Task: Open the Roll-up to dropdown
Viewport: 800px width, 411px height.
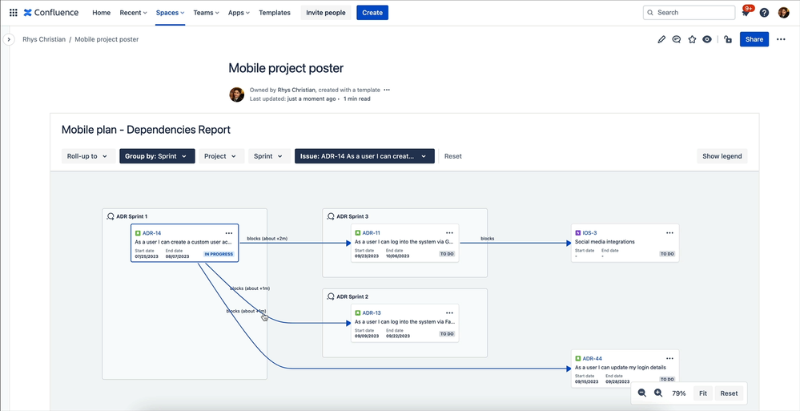Action: click(88, 156)
